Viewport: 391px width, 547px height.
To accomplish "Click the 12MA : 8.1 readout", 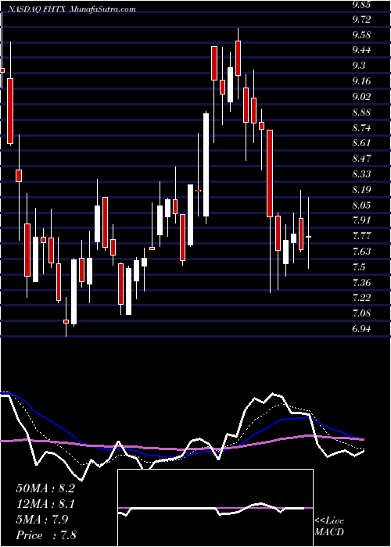I will pyautogui.click(x=45, y=504).
